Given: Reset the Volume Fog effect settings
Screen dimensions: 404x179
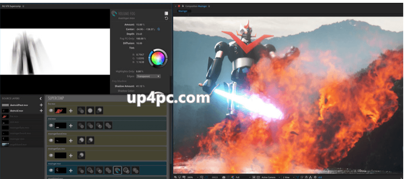Looking at the screenshot, I should (166, 18).
